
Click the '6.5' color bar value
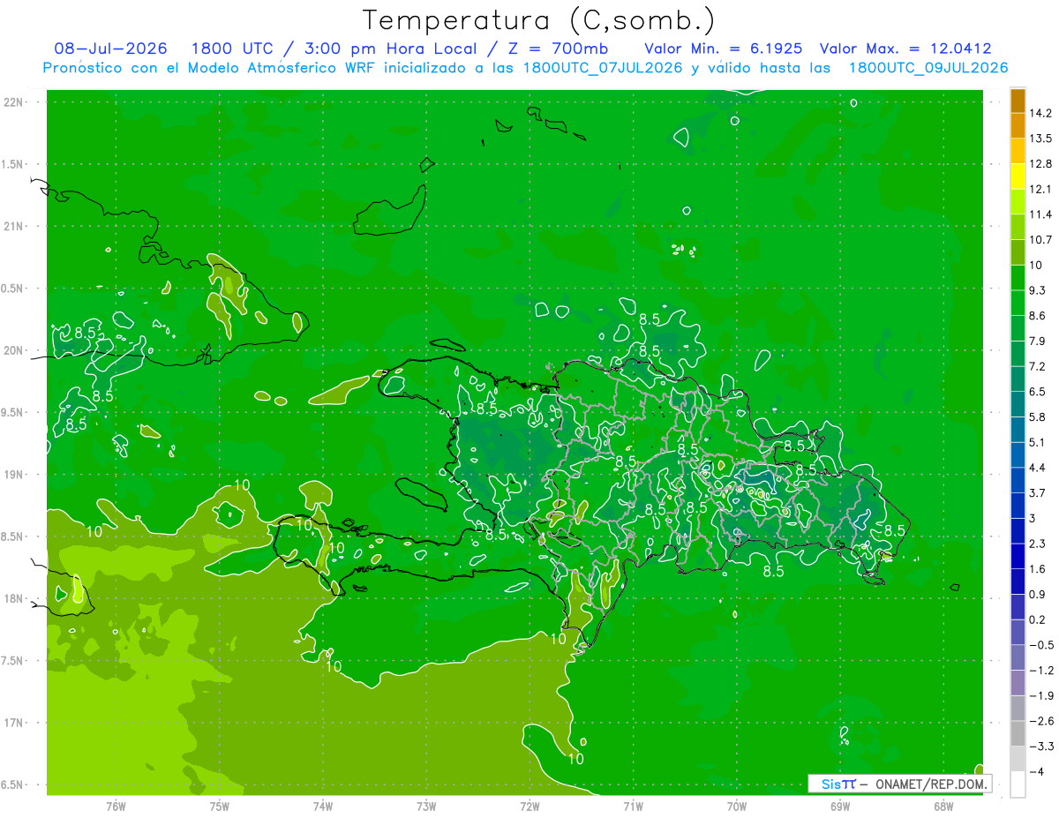1039,392
